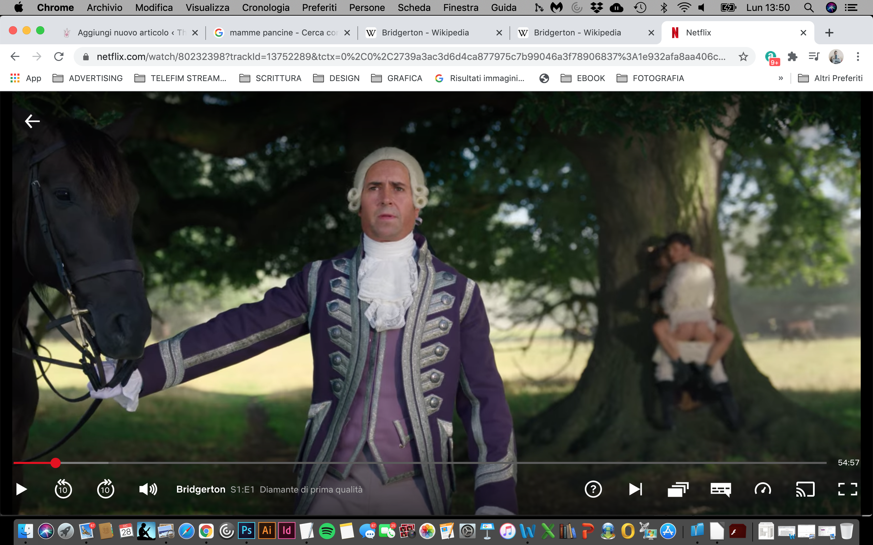Viewport: 873px width, 545px height.
Task: Switch to the Aggiungi nuovo articolo tab
Action: 131,32
